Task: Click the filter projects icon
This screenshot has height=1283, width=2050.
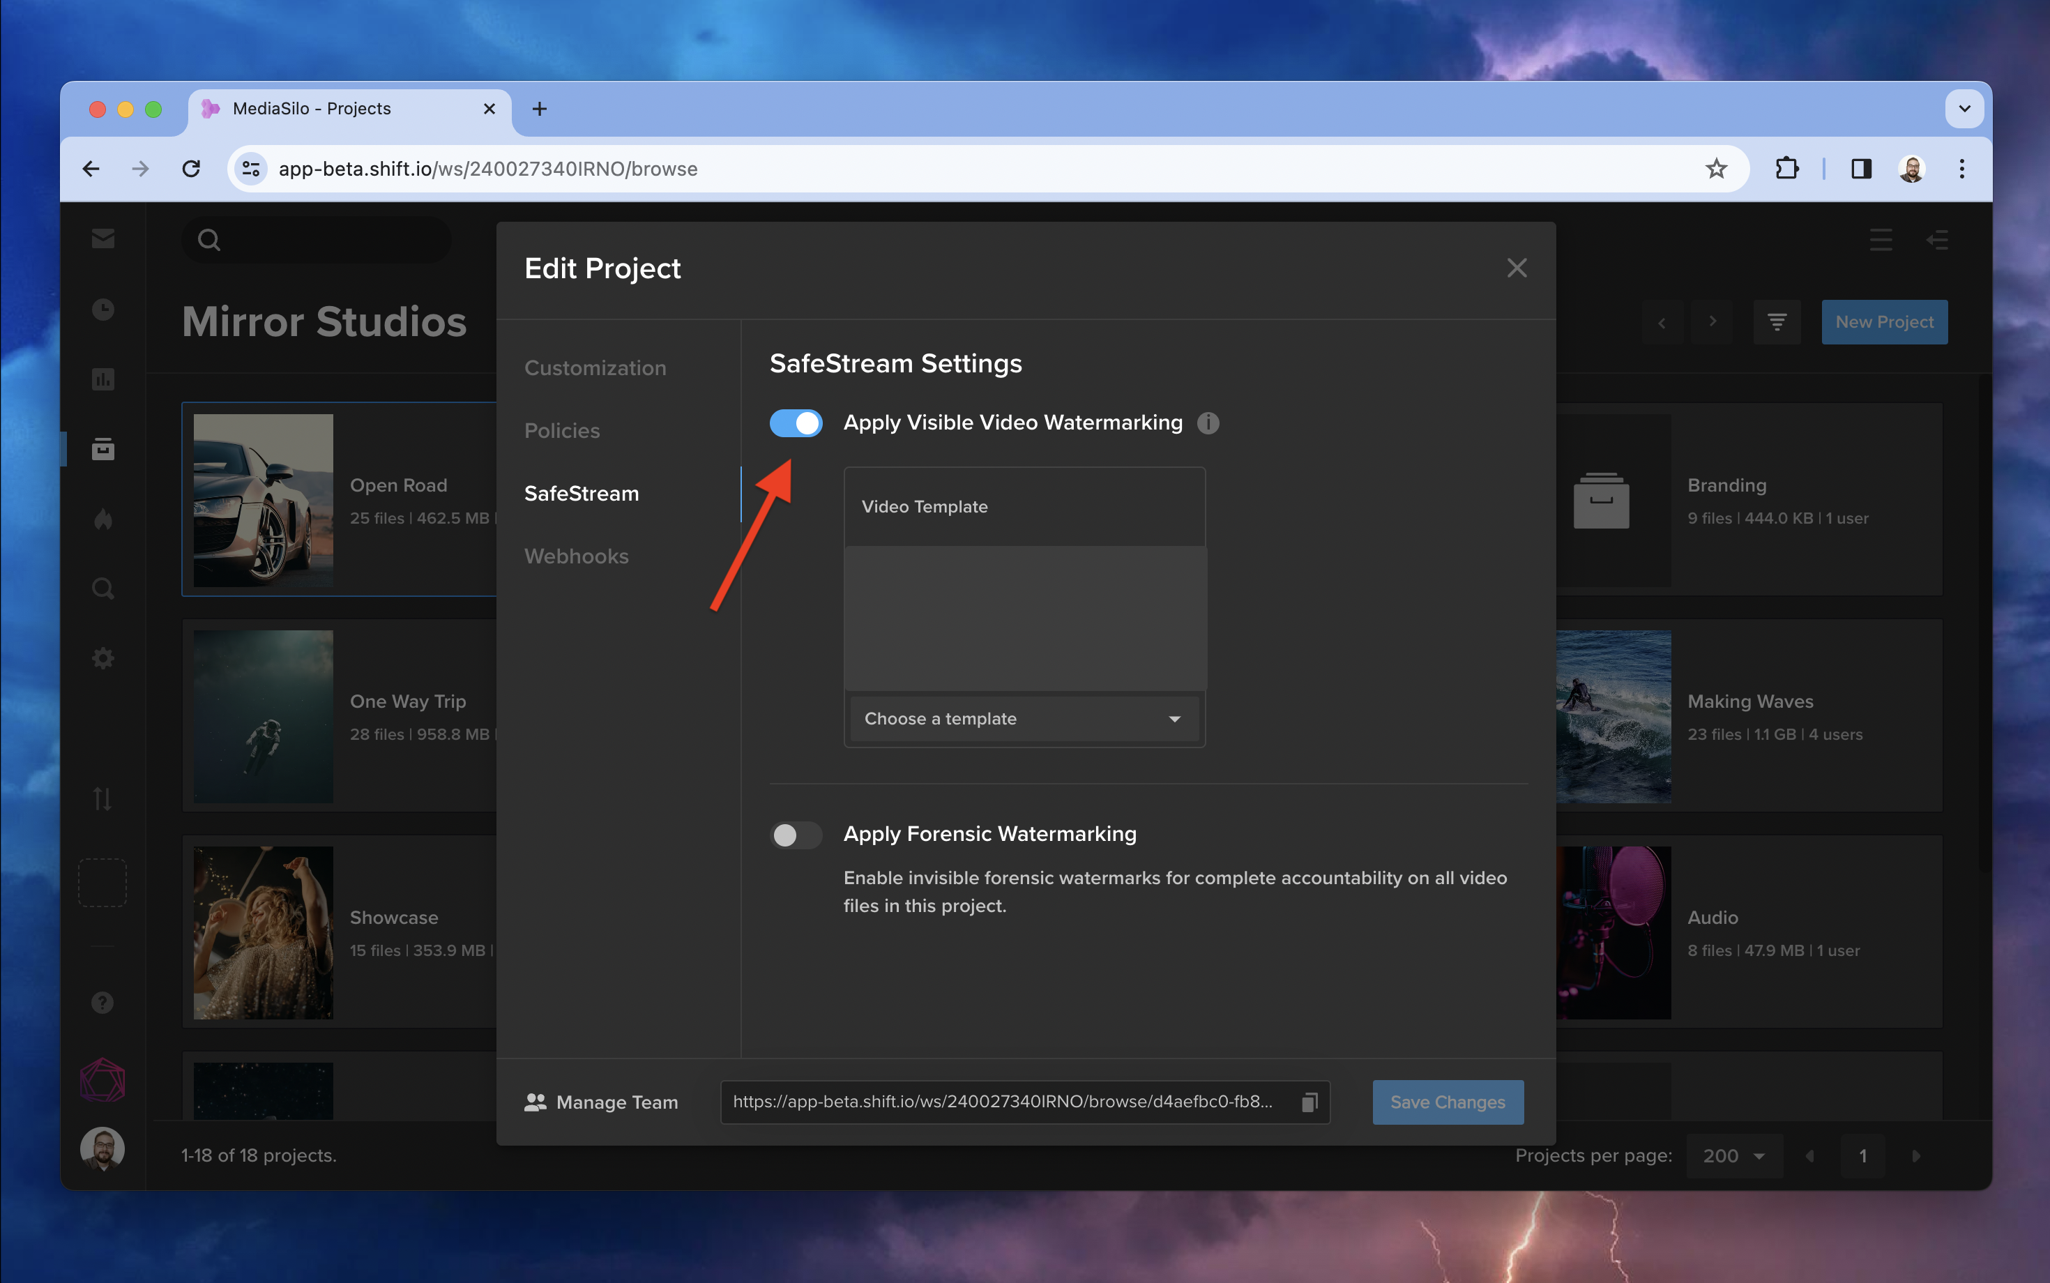Action: click(1777, 322)
